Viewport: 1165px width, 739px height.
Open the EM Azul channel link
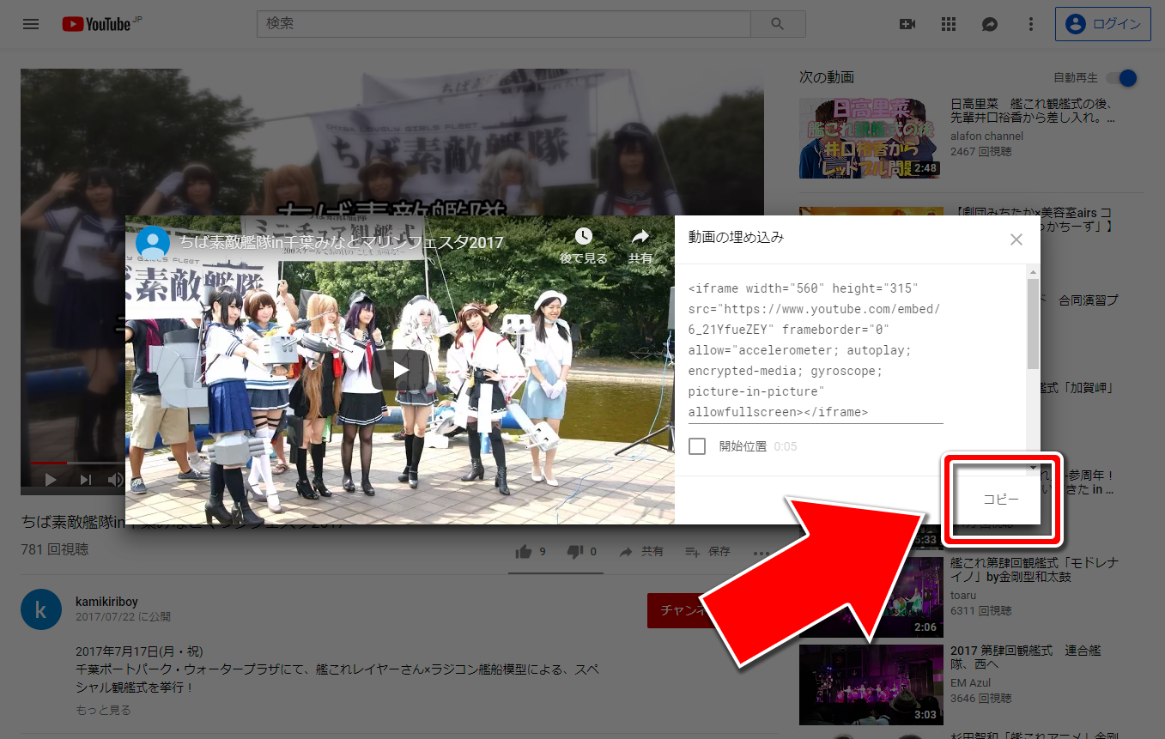tap(970, 682)
